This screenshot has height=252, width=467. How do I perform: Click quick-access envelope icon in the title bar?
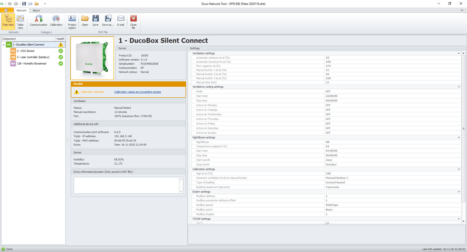click(30, 3)
